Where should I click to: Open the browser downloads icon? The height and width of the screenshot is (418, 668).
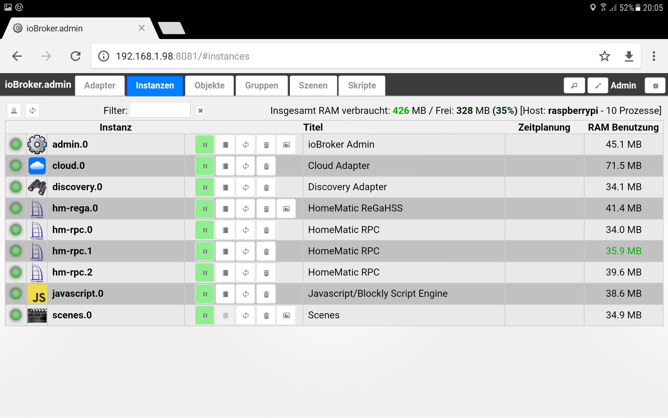click(629, 56)
